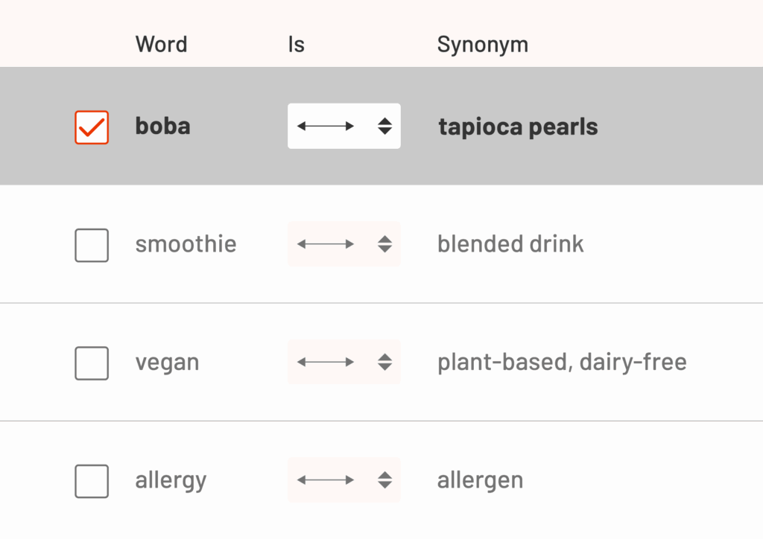The image size is (763, 539).
Task: Click the two-way arrow icon beside allergy
Action: [x=326, y=480]
